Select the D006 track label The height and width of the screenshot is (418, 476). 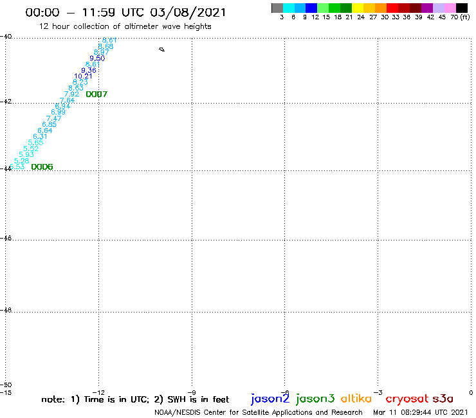(42, 167)
